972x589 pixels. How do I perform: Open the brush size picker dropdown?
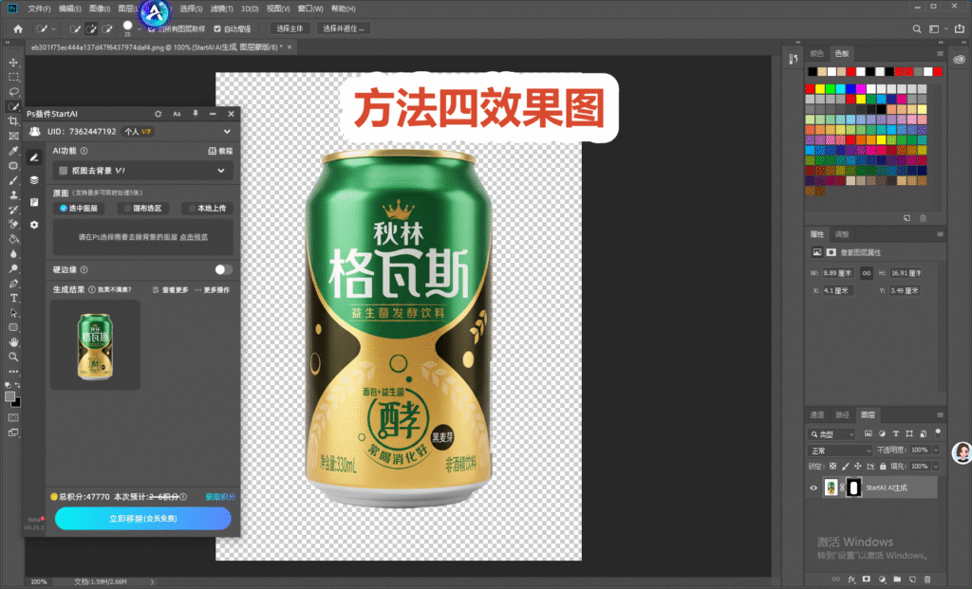(139, 28)
